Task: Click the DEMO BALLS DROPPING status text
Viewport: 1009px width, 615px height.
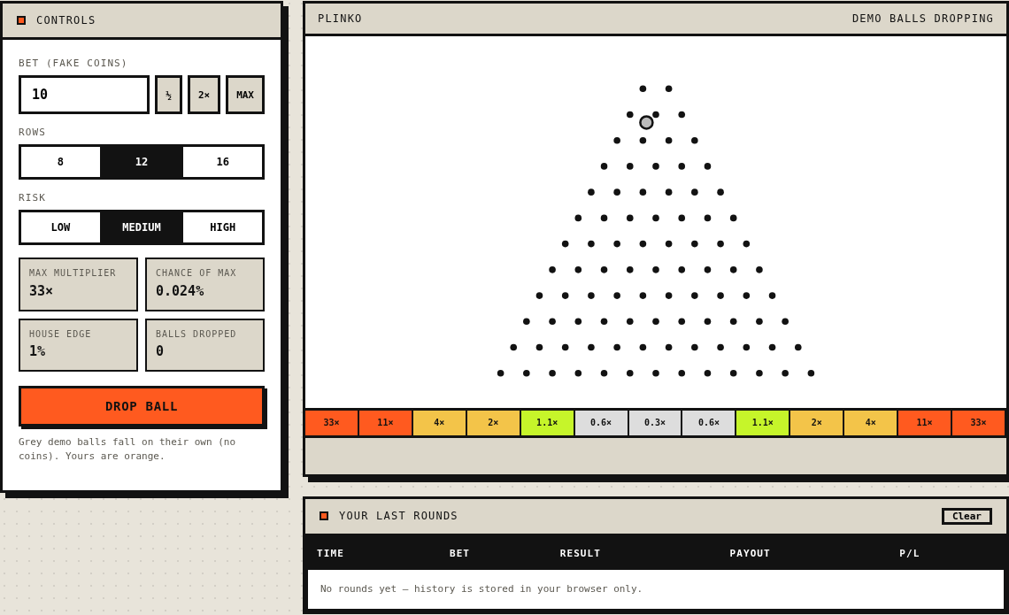Action: coord(923,19)
